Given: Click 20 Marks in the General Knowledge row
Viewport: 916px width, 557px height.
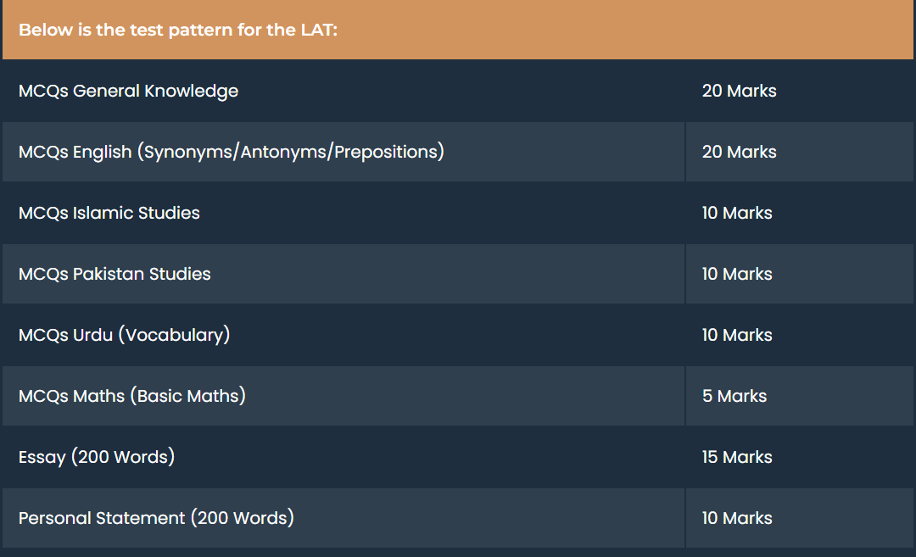Looking at the screenshot, I should tap(739, 91).
